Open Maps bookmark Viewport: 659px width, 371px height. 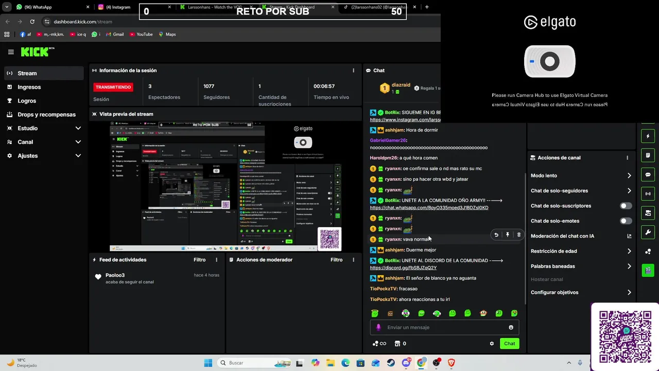point(167,35)
